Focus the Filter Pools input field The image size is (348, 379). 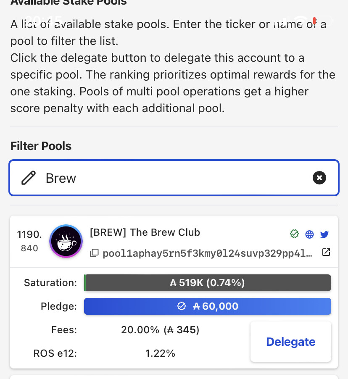pyautogui.click(x=177, y=178)
